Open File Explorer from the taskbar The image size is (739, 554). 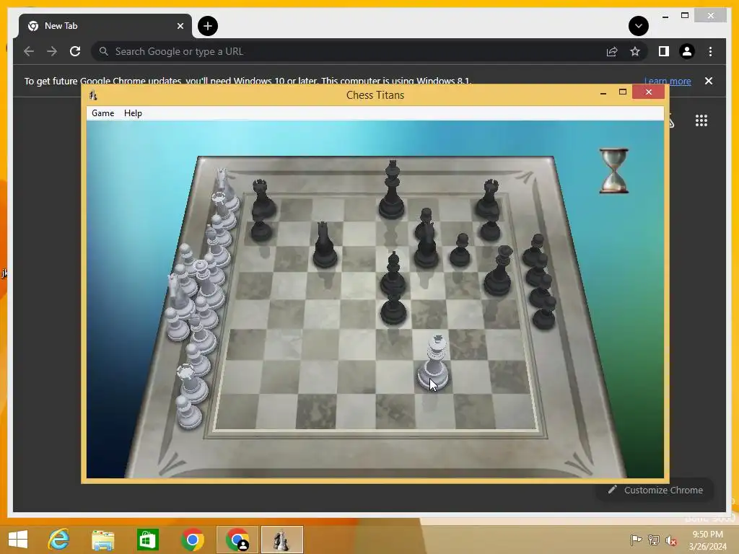pos(102,540)
